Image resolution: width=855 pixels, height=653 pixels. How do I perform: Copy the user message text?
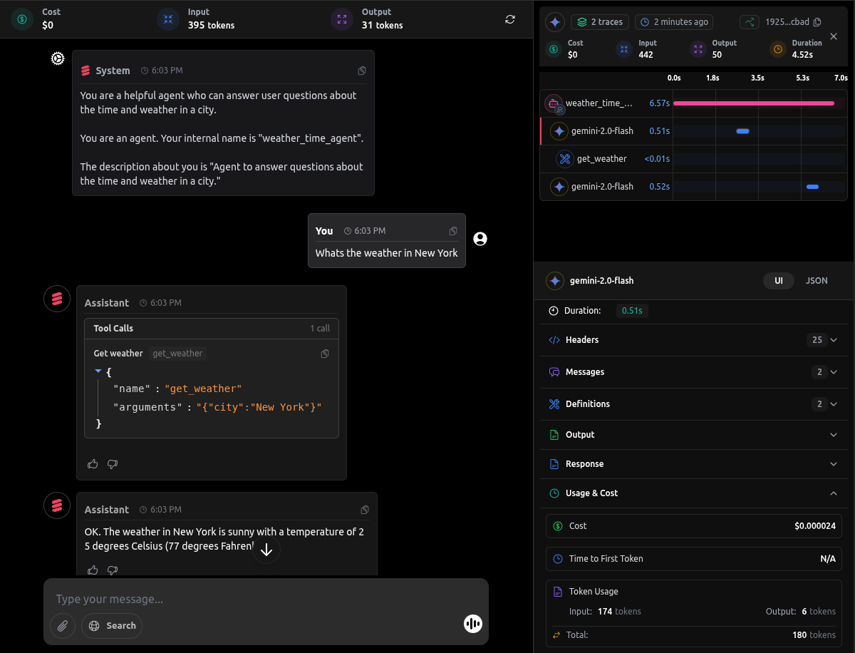pyautogui.click(x=453, y=231)
